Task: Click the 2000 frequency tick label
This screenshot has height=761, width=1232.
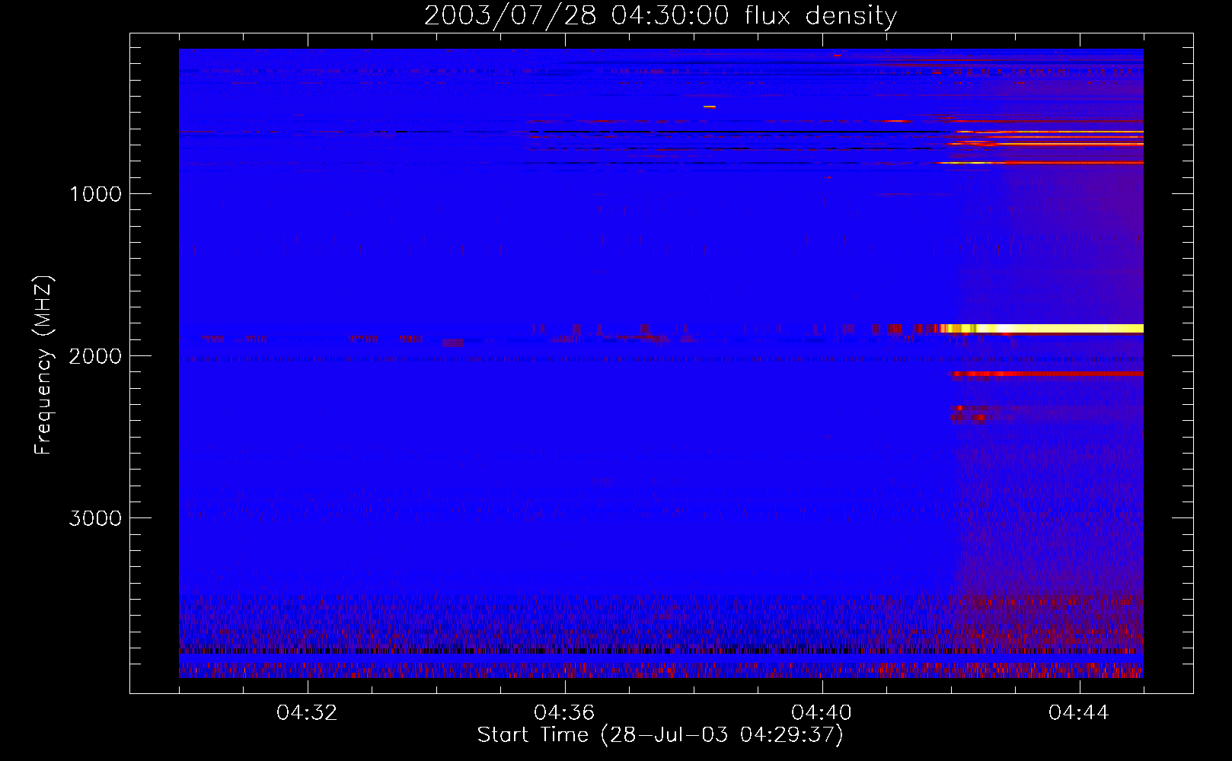Action: click(95, 356)
